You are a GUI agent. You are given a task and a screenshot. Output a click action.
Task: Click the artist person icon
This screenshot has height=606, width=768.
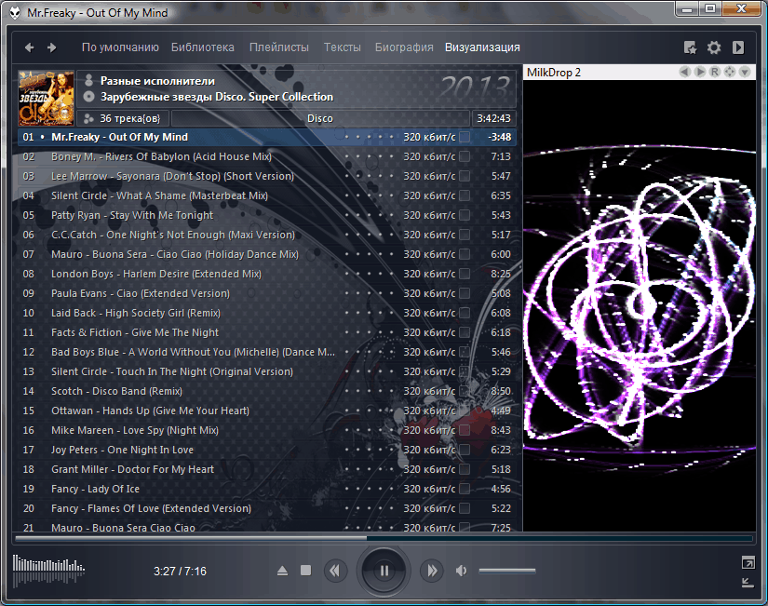tap(88, 80)
